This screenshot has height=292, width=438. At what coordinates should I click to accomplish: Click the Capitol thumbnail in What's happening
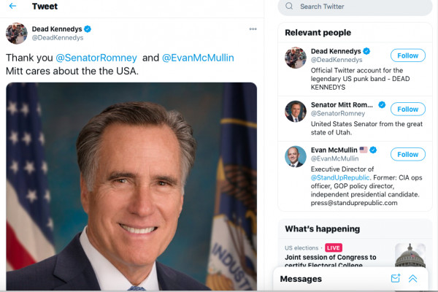click(410, 255)
